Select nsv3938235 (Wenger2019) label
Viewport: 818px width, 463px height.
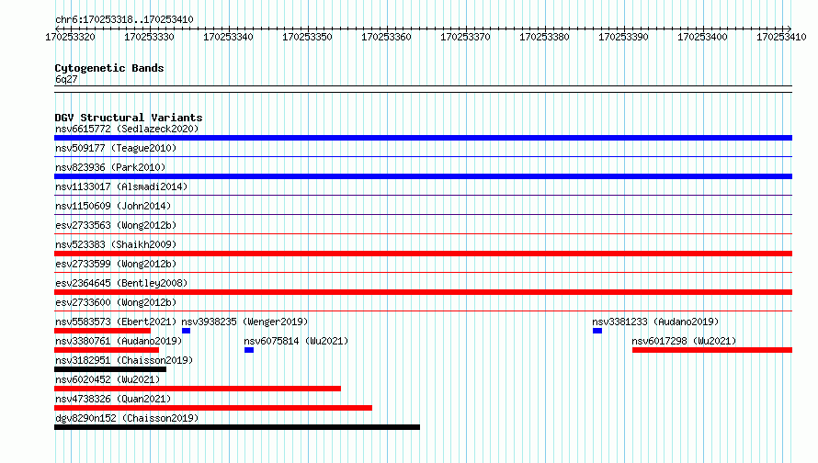(x=244, y=322)
